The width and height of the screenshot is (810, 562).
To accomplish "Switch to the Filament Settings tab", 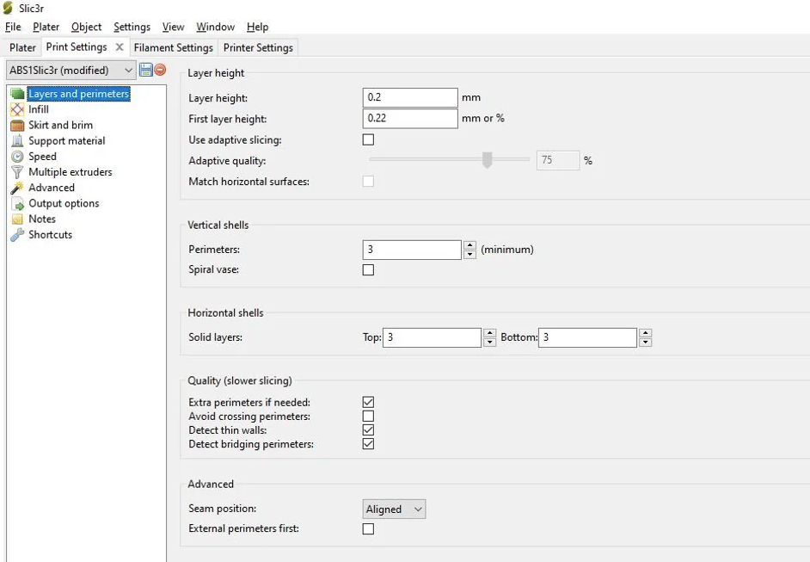I will (173, 47).
